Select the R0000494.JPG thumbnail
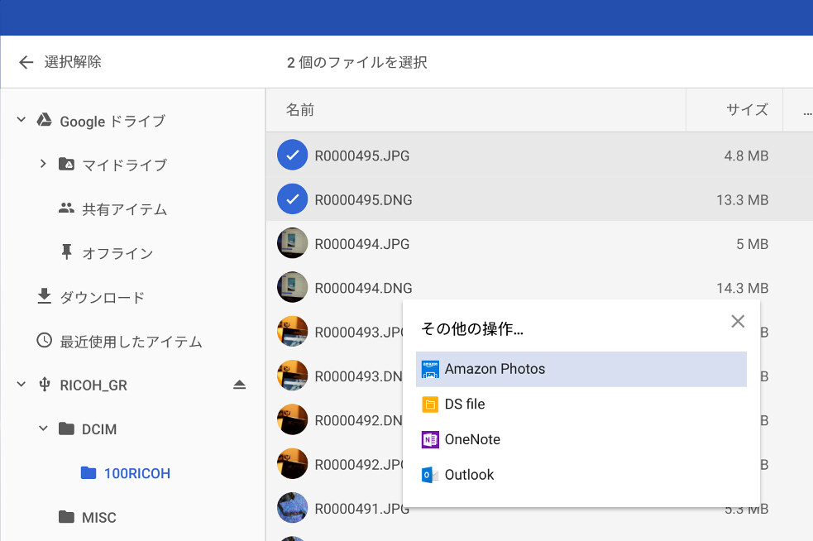Screen dimensions: 813x541 (x=292, y=244)
